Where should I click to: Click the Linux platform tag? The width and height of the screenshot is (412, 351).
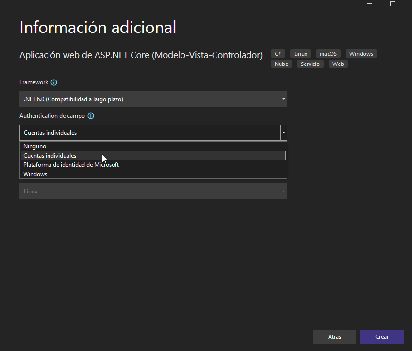(300, 53)
